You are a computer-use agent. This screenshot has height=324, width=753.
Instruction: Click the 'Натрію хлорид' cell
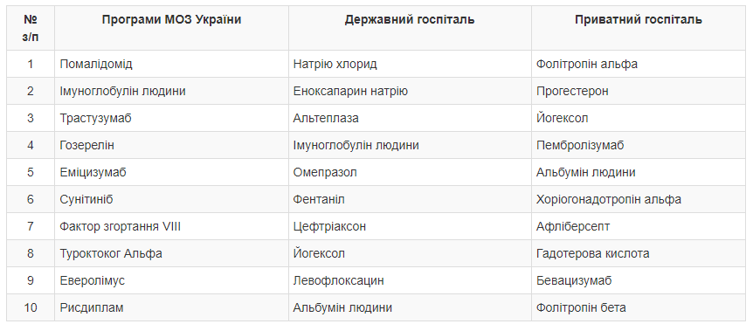(x=410, y=64)
